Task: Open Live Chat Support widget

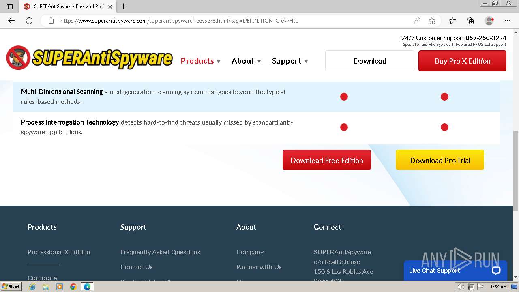Action: (x=455, y=271)
